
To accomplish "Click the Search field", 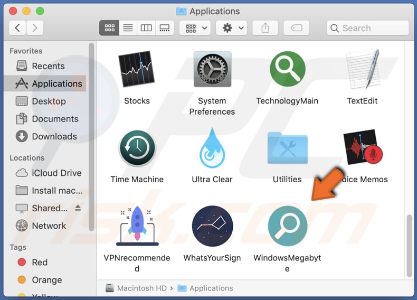I will (367, 28).
